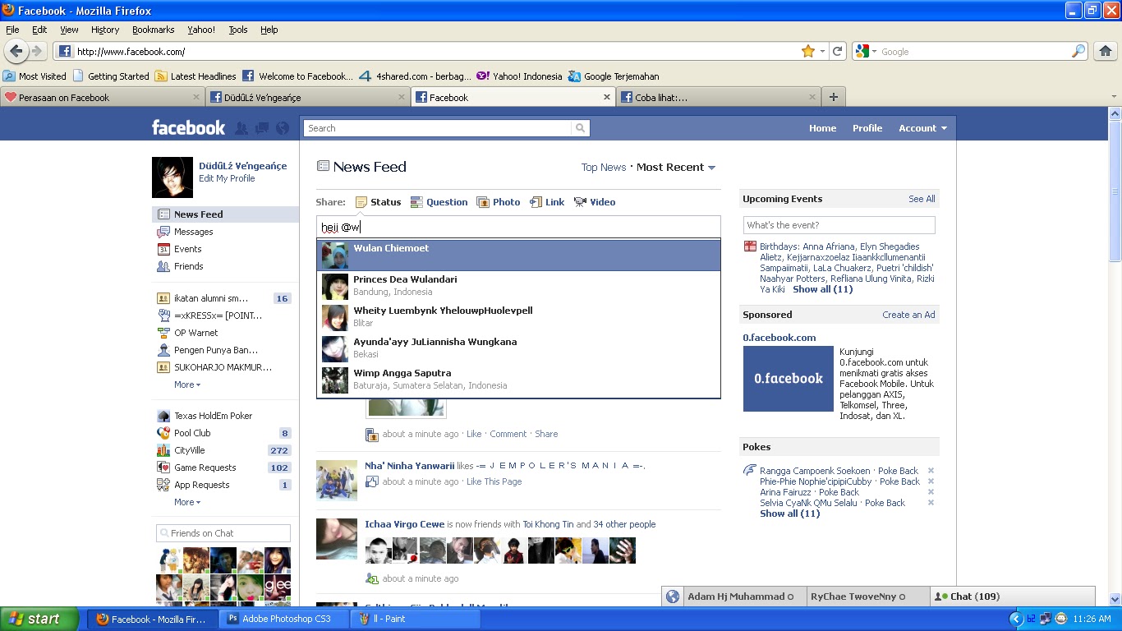
Task: Select Video share option
Action: [x=595, y=202]
